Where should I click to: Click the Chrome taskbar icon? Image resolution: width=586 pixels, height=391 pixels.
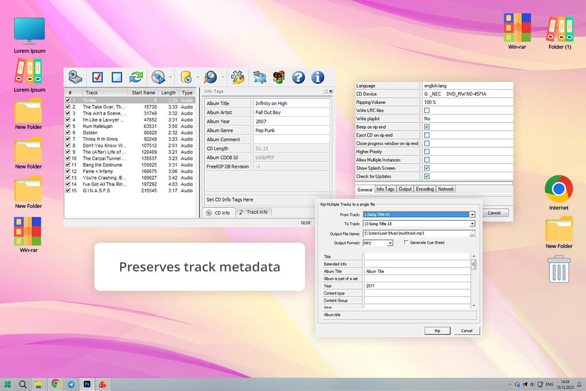point(56,384)
